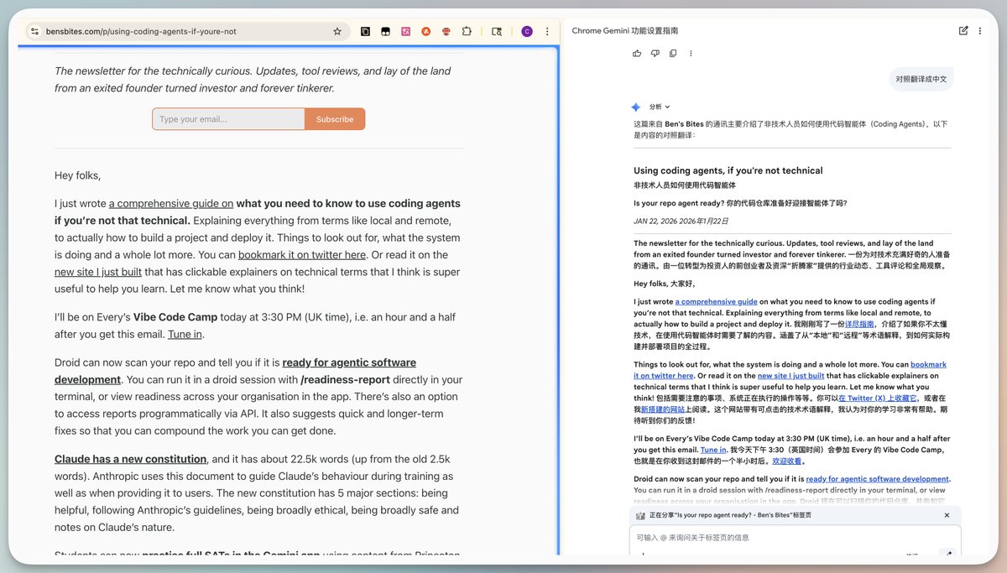Viewport: 1007px width, 573px height.
Task: Click the shared tab page icon in banner
Action: tap(640, 515)
